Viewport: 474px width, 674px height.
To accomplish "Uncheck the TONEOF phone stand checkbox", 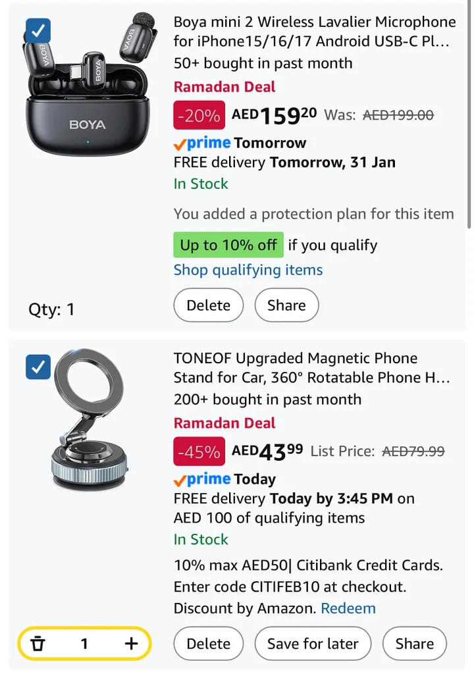I will [38, 367].
